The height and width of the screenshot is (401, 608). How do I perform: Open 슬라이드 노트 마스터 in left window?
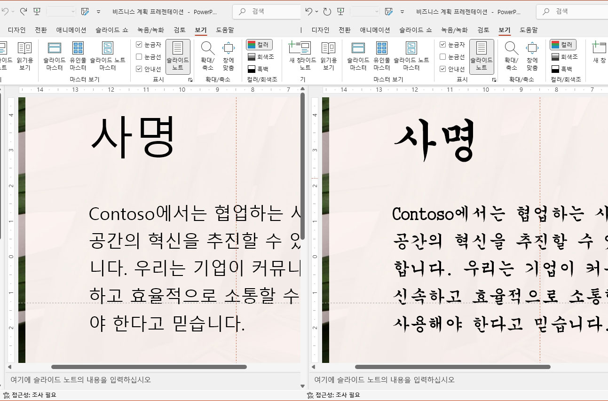[108, 56]
